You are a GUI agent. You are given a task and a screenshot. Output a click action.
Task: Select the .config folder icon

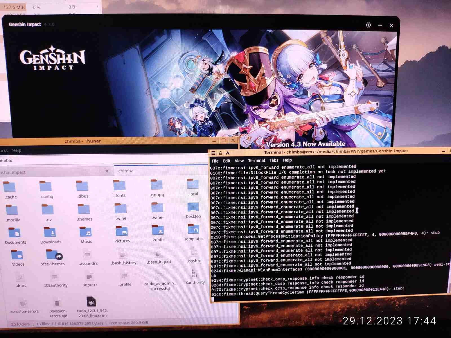46,186
